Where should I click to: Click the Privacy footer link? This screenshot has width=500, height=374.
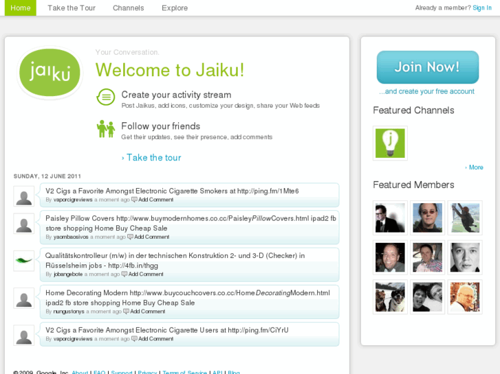click(x=147, y=372)
